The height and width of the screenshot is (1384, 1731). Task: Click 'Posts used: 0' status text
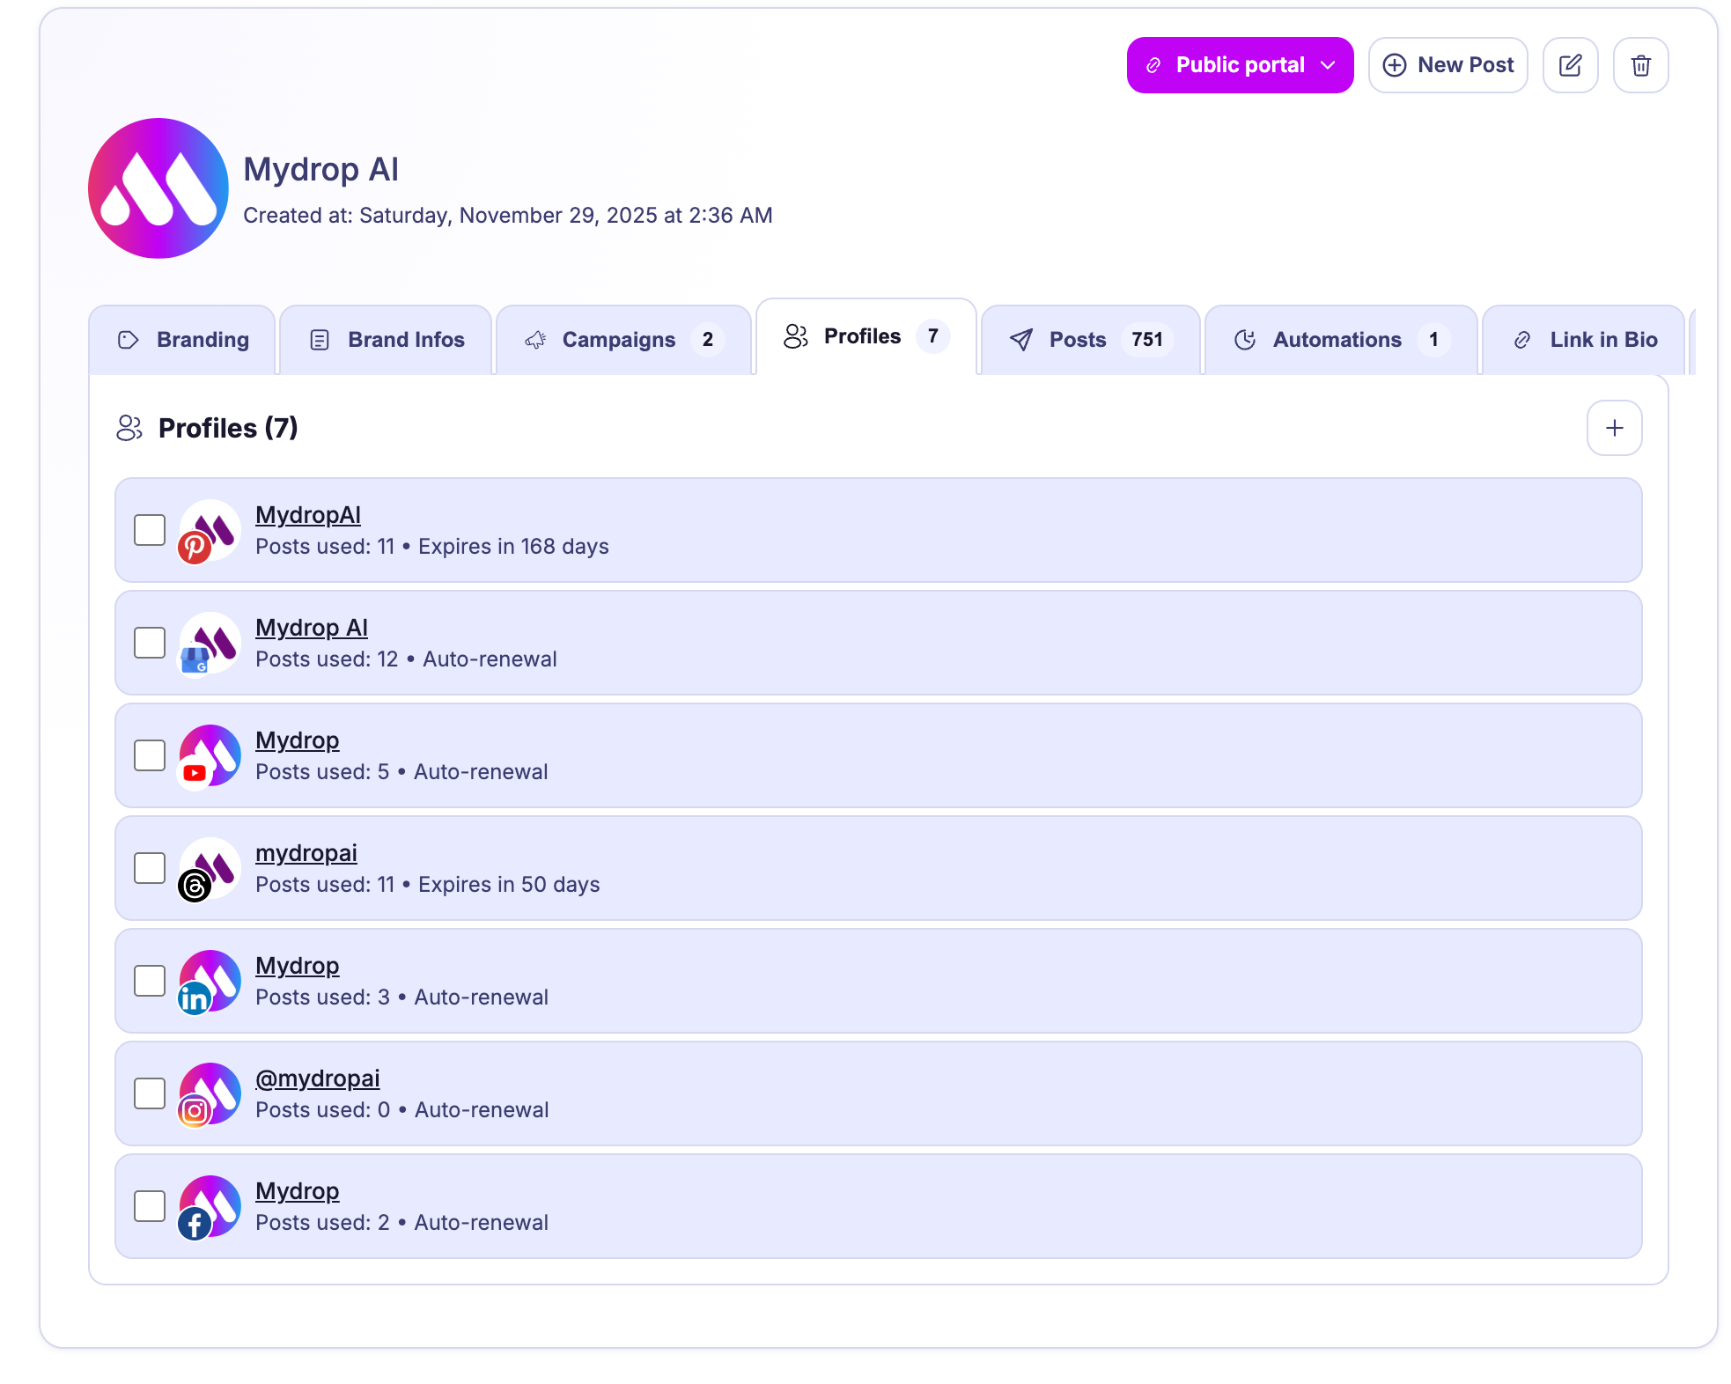[x=322, y=1110]
